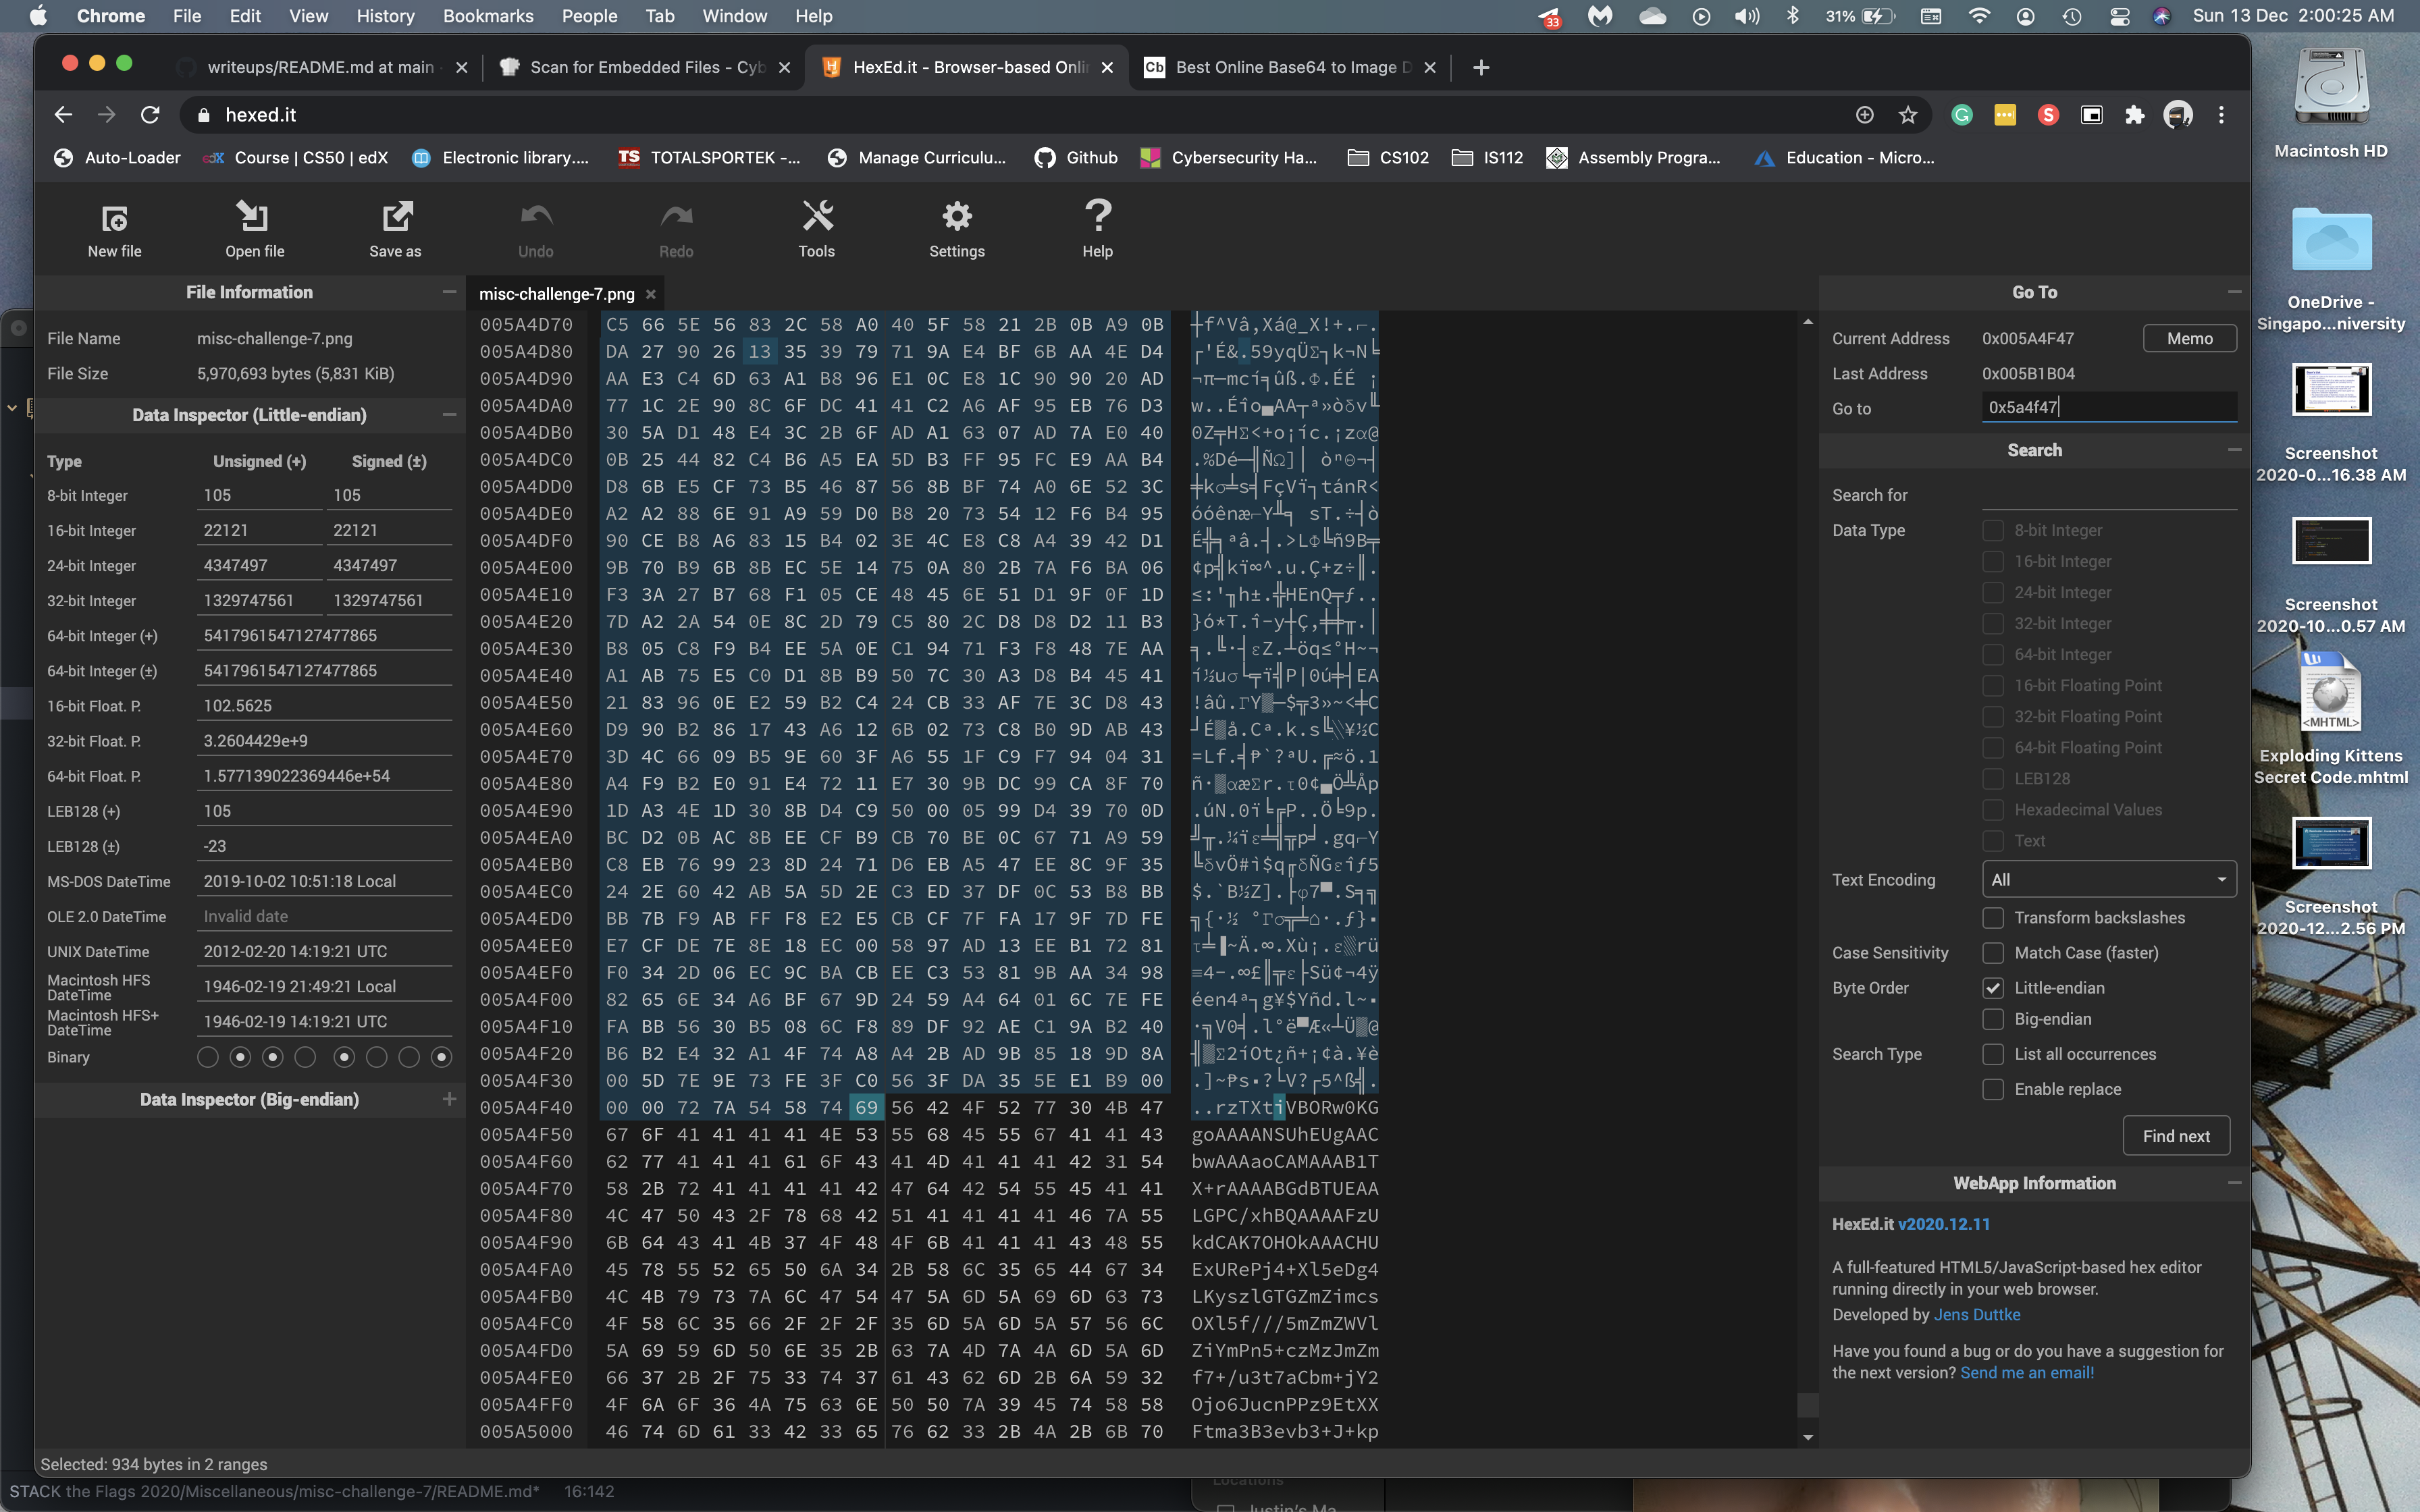Uncheck the Little-endian byte order
Viewport: 2420px width, 1512px height.
point(1993,987)
